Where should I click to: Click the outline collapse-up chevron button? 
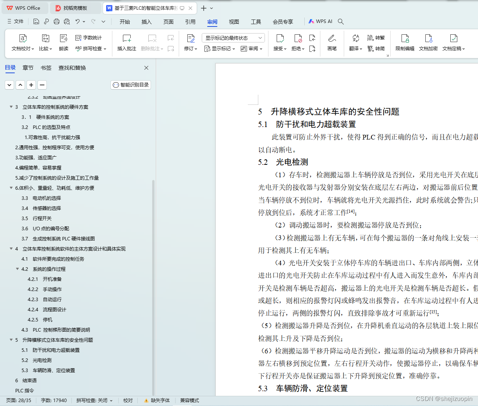tap(20, 85)
